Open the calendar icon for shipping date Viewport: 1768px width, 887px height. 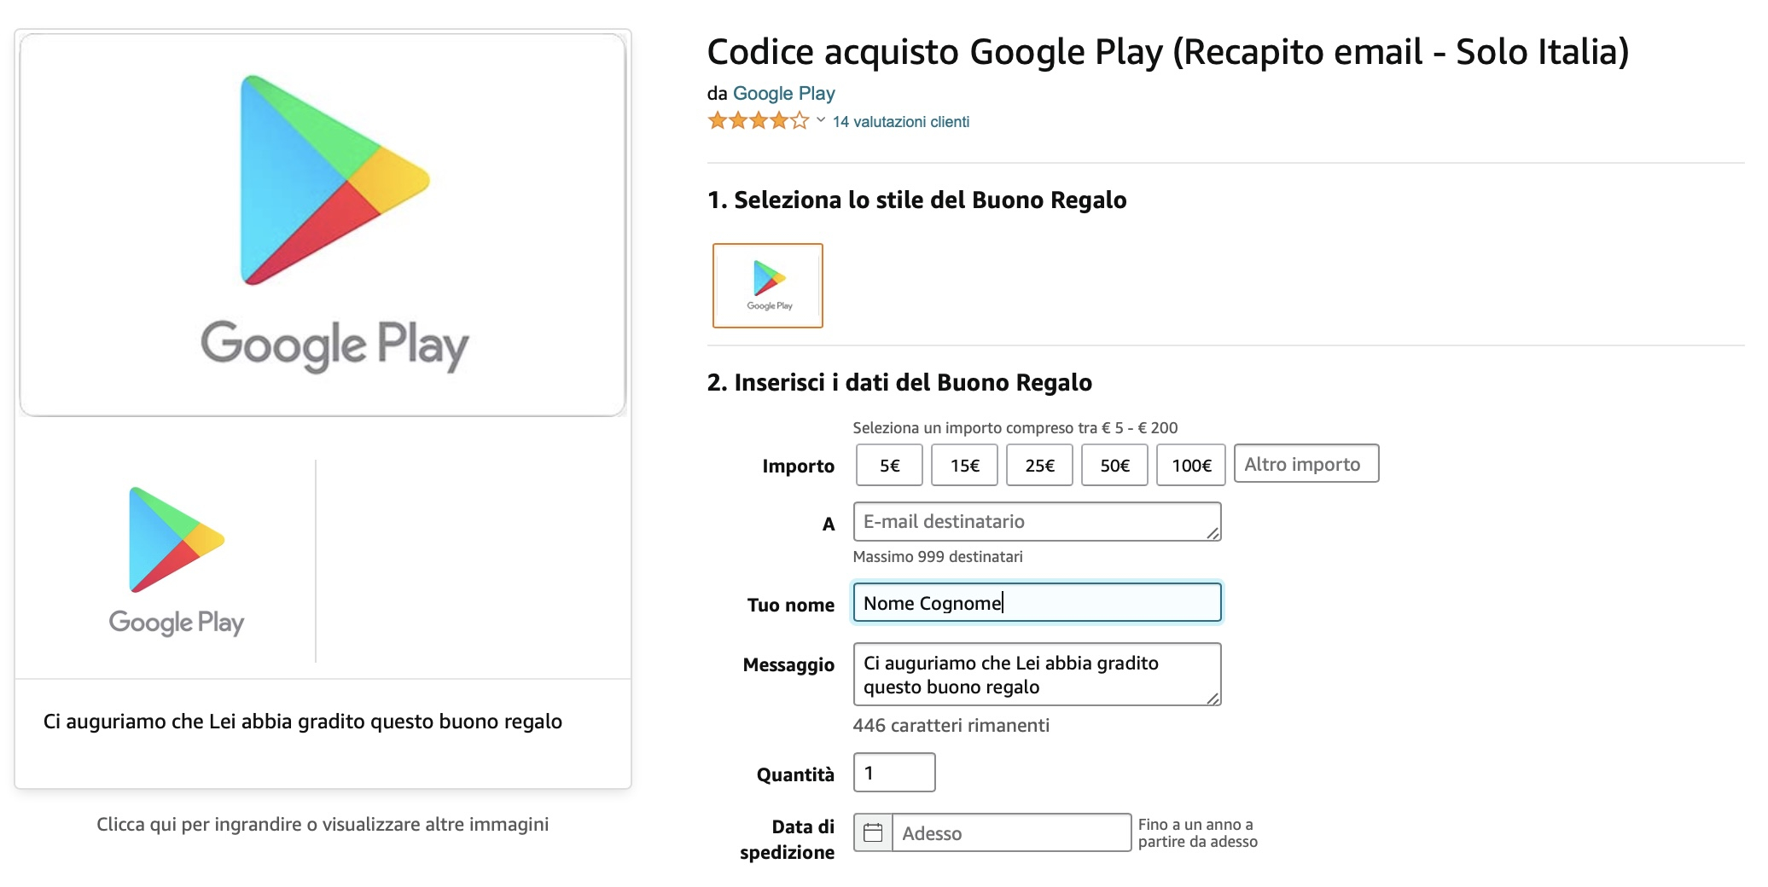[x=874, y=833]
